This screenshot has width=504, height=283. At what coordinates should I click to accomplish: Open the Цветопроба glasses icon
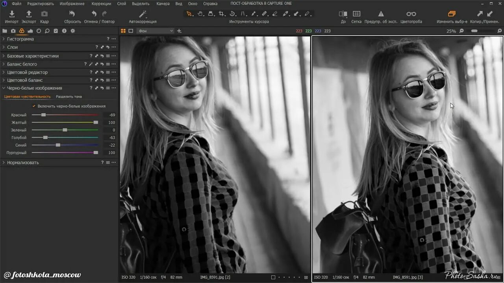coord(411,14)
